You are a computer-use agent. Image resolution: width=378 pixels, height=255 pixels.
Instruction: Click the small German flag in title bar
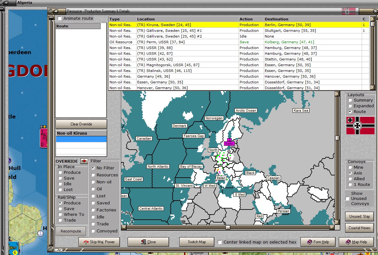pyautogui.click(x=349, y=11)
